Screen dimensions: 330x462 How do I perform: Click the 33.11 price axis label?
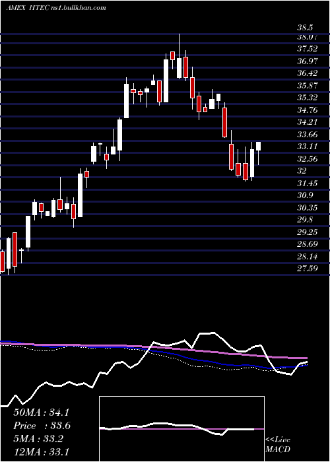pyautogui.click(x=307, y=147)
